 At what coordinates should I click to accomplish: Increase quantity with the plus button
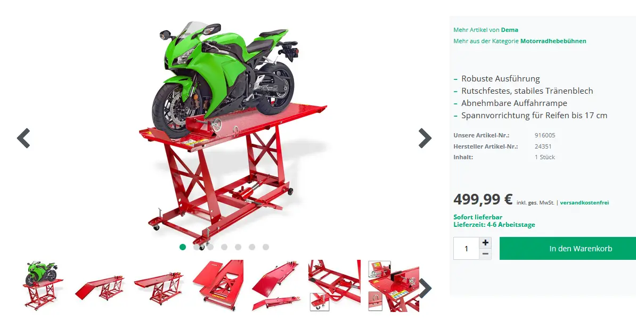pyautogui.click(x=485, y=243)
